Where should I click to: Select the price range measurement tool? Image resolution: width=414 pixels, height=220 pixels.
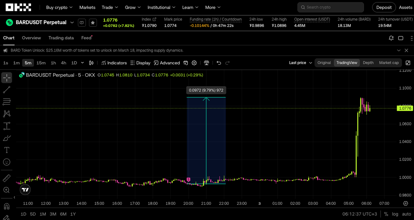point(7,126)
